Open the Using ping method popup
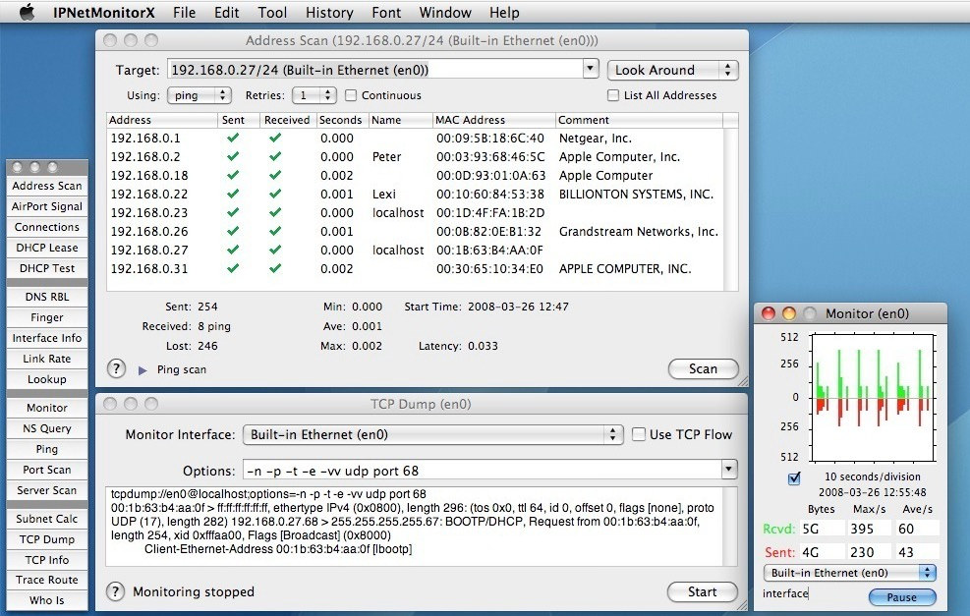The width and height of the screenshot is (970, 616). click(x=200, y=95)
